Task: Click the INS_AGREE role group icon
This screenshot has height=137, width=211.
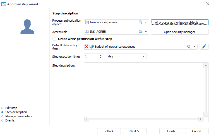Action: click(x=87, y=32)
